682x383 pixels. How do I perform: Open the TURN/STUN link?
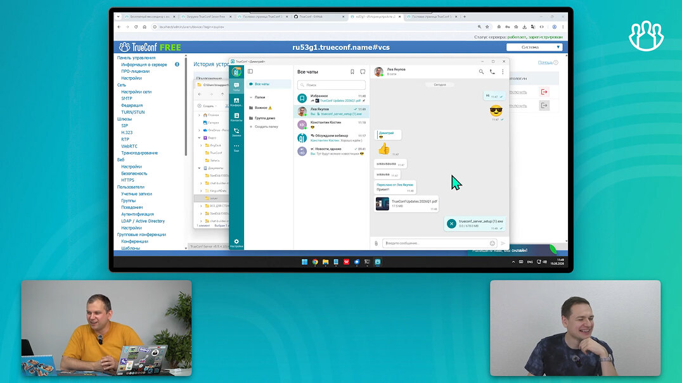pos(132,112)
